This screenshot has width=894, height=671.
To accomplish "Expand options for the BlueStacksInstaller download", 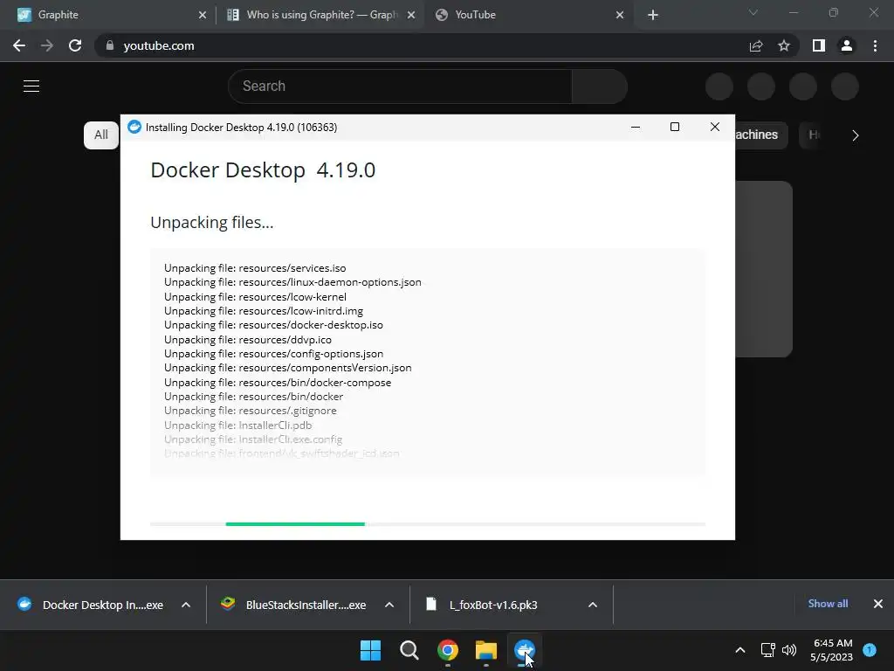I will [389, 605].
